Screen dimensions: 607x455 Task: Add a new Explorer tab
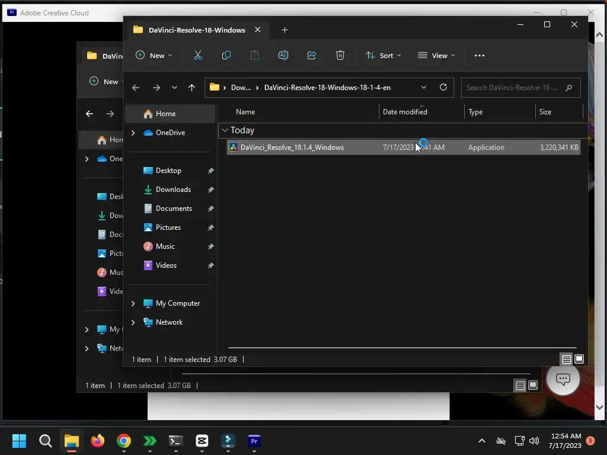285,30
